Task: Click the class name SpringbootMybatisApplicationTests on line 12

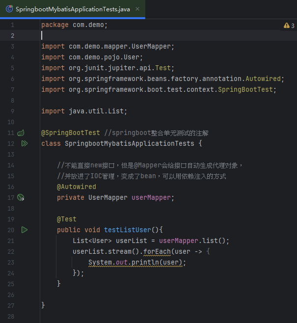Action: [x=130, y=143]
